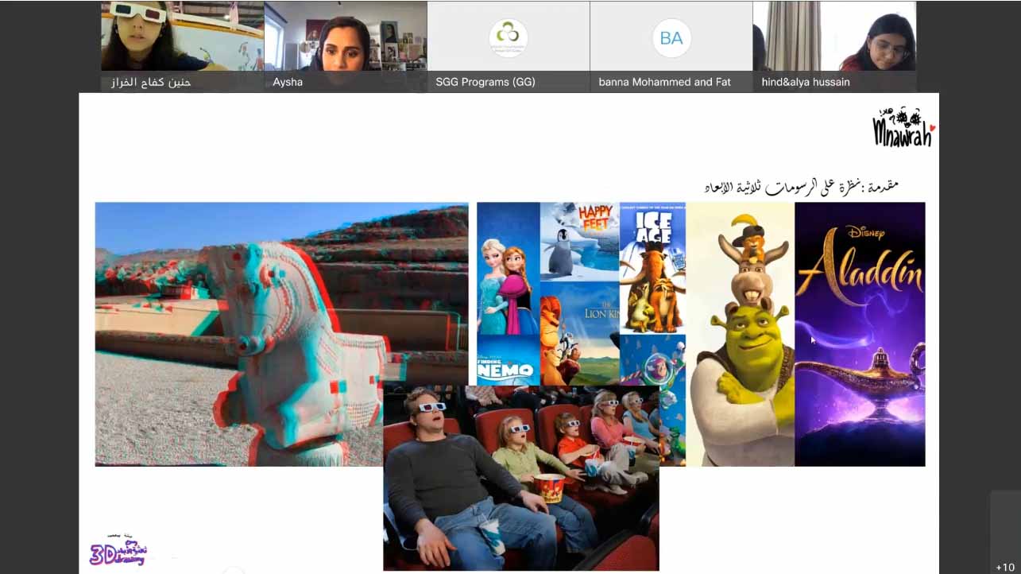Viewport: 1021px width, 574px height.
Task: Click the Ice Age movie poster
Action: tap(652, 268)
